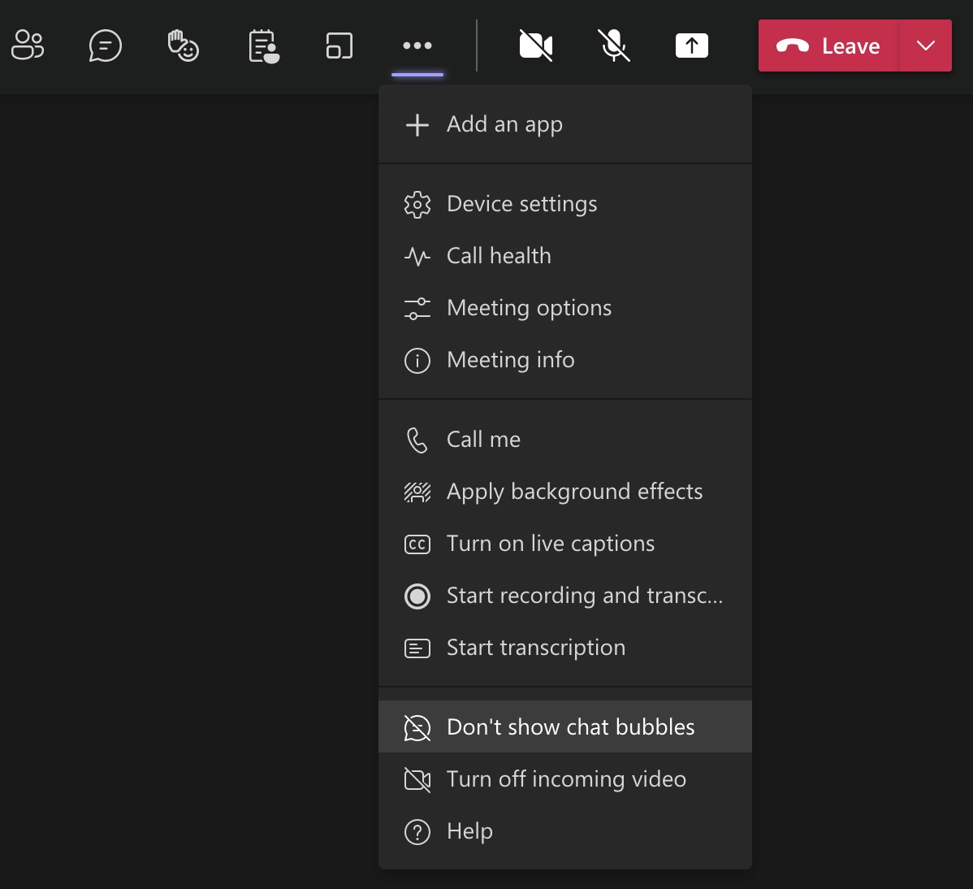The height and width of the screenshot is (889, 973).
Task: Open the meeting notes icon
Action: click(x=263, y=46)
